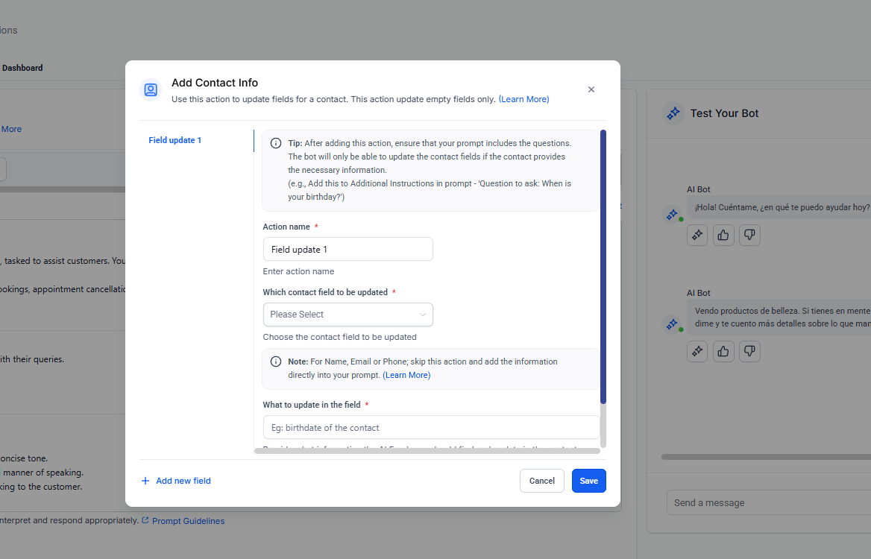Click the What to update in field input
Image resolution: width=871 pixels, height=559 pixels.
coord(431,428)
